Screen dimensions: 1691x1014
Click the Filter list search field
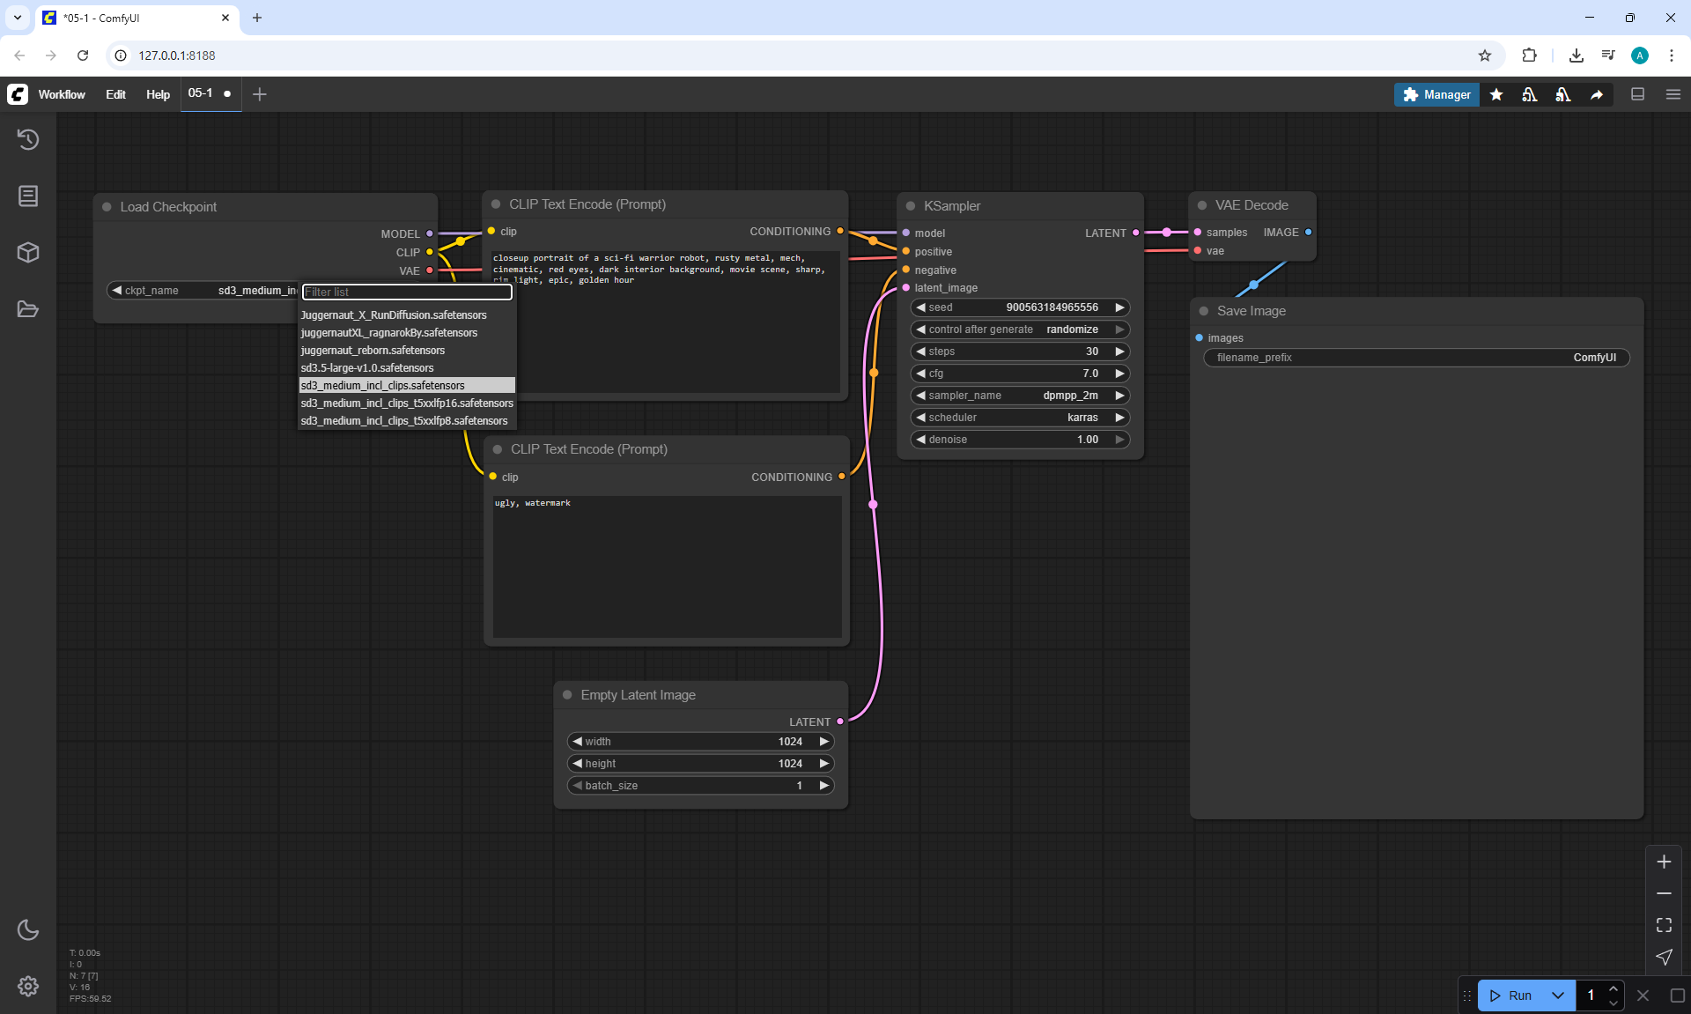coord(407,292)
